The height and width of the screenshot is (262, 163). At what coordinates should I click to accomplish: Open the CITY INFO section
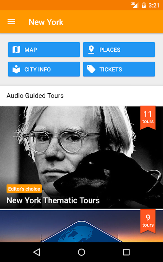(x=44, y=69)
